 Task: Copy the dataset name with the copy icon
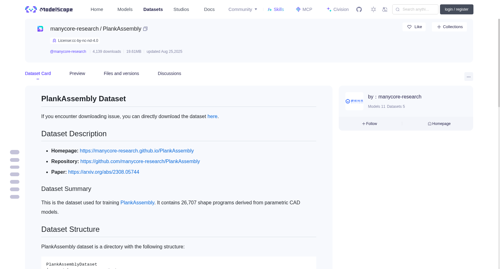(145, 29)
